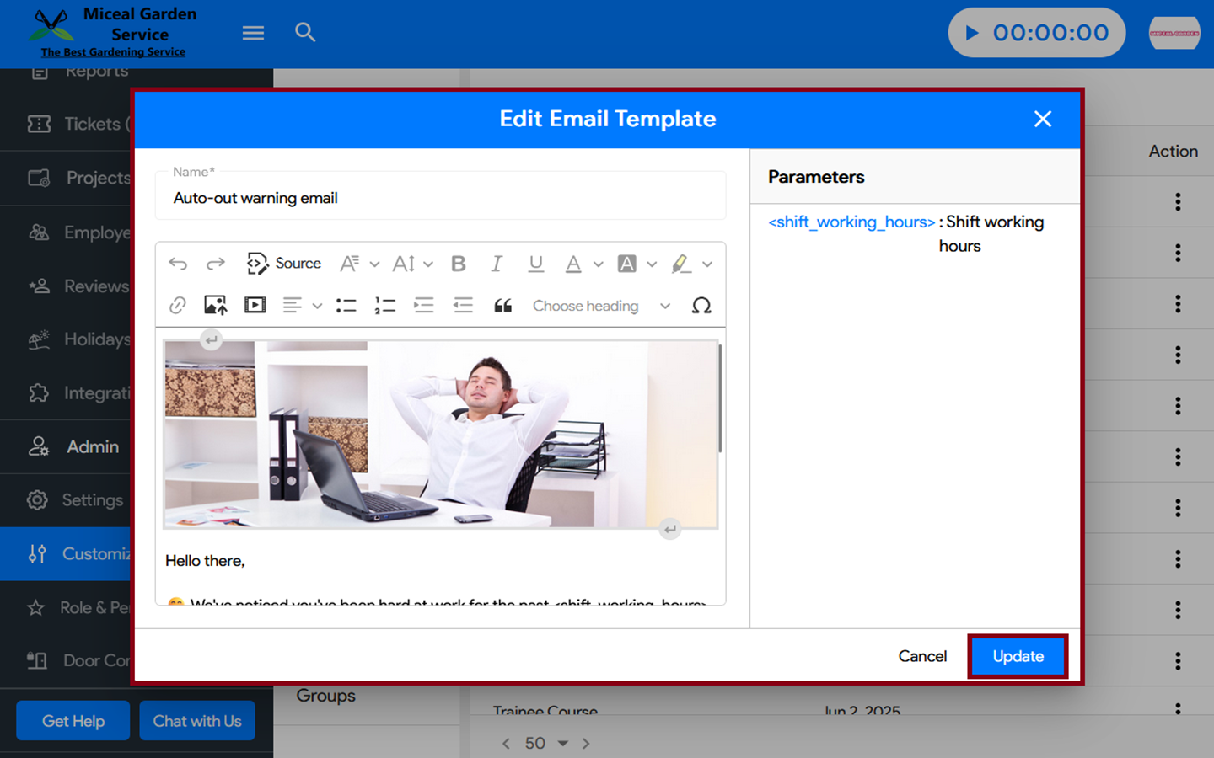This screenshot has height=758, width=1214.
Task: Click the insert image icon
Action: [x=216, y=306]
